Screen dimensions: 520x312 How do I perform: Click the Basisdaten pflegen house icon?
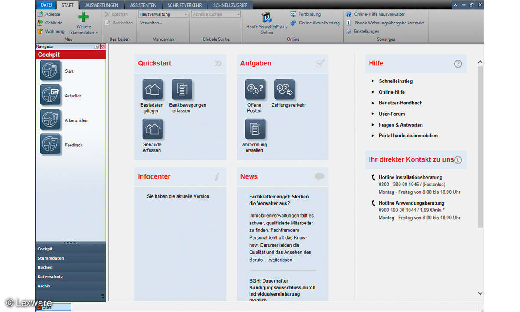tap(153, 90)
